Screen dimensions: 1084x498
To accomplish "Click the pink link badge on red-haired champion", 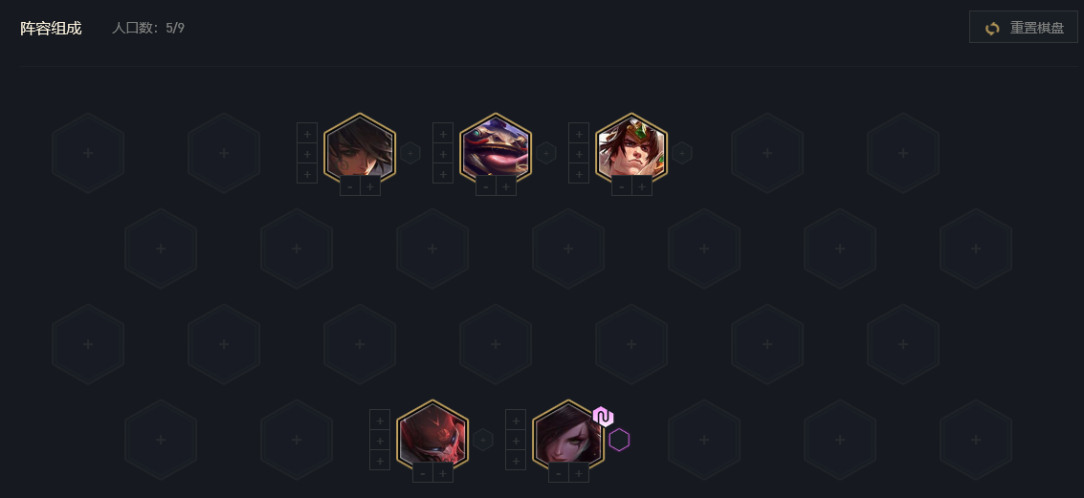I will (x=603, y=417).
